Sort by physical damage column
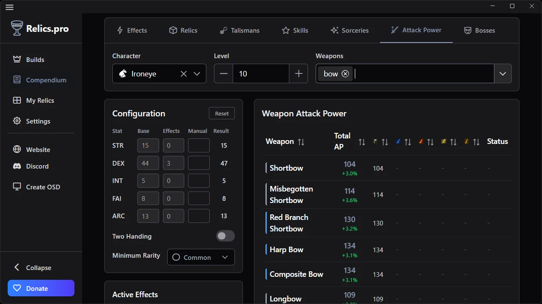Viewport: 542px width, 304px height. (385, 142)
